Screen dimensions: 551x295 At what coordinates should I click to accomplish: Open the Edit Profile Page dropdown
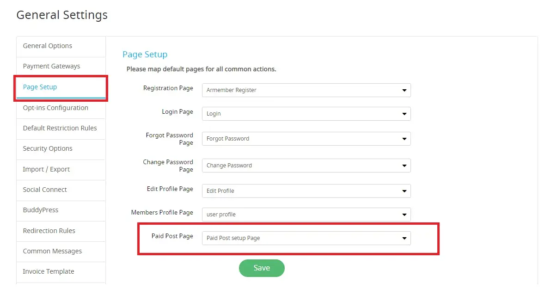306,191
